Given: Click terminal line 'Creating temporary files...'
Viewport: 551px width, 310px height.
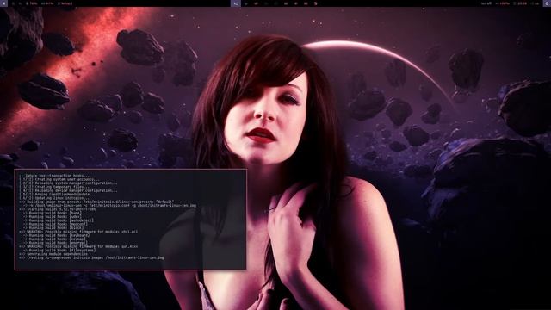Looking at the screenshot, I should click(x=54, y=187).
